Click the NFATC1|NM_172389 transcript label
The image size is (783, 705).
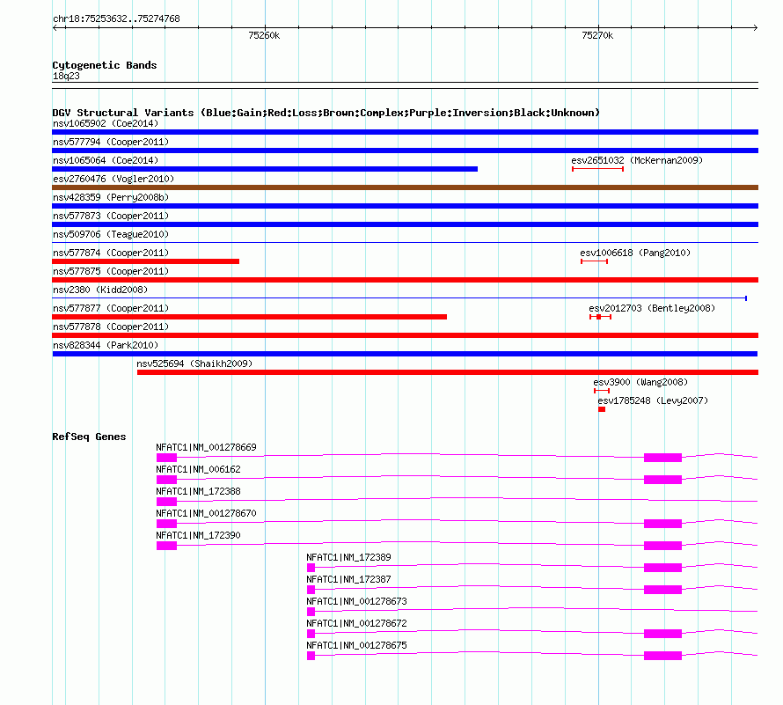click(x=348, y=557)
